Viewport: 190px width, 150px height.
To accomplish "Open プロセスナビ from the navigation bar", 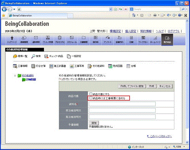I will (x=60, y=39).
